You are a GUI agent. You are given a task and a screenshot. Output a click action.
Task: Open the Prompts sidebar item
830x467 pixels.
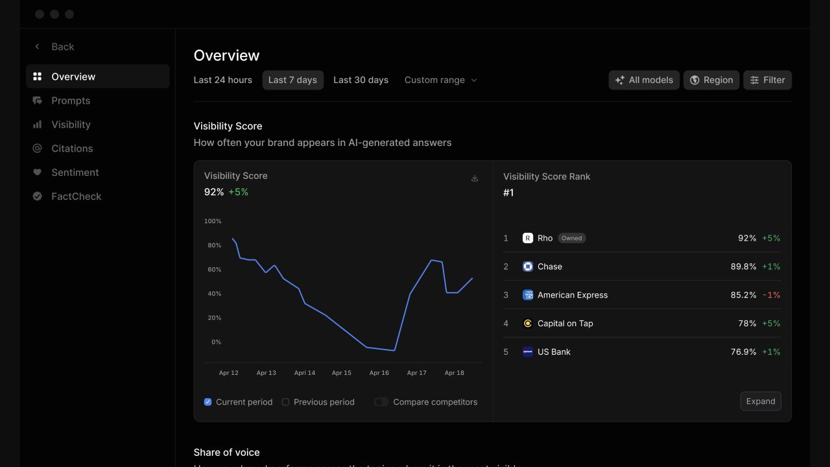[98, 101]
